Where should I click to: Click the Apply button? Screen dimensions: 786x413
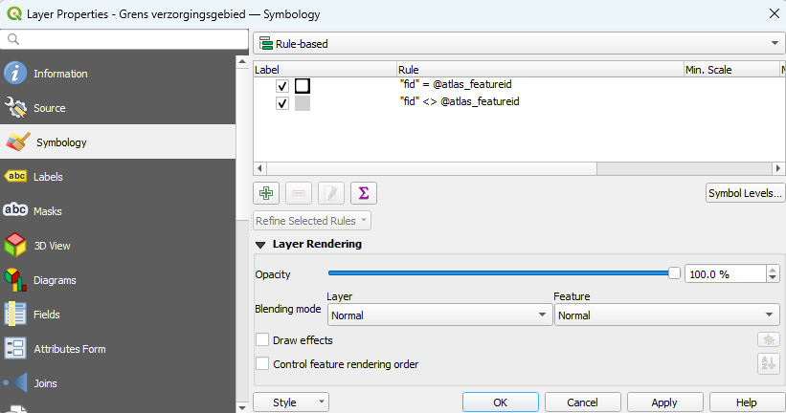click(x=663, y=402)
